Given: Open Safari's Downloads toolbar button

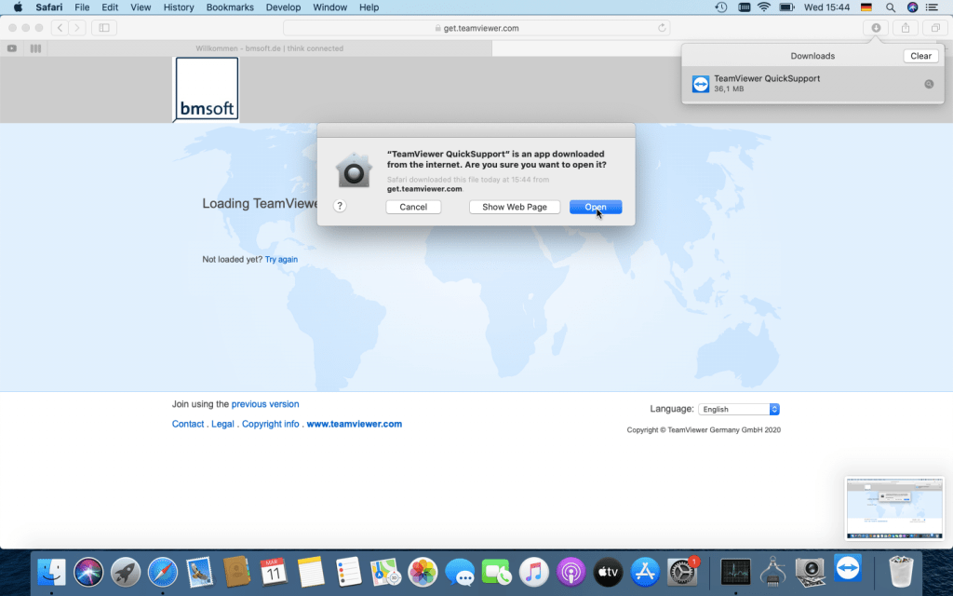Looking at the screenshot, I should pos(876,28).
